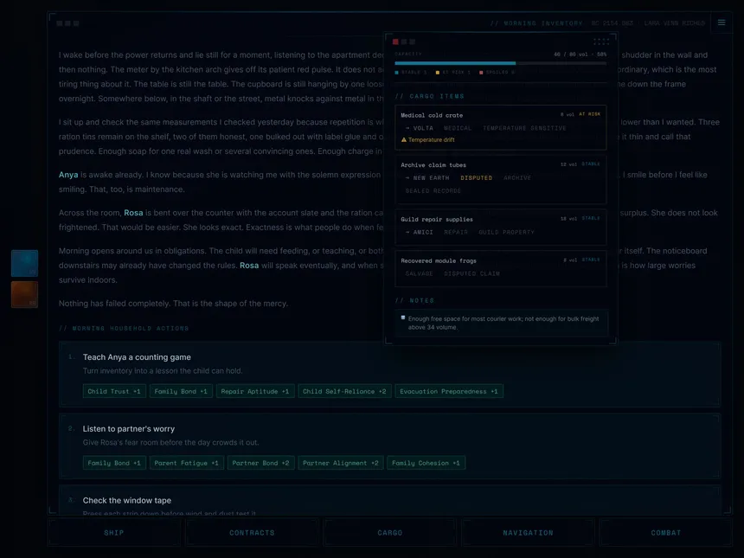Screen dimensions: 744x558
Task: Click the "Partner Alignment +2" effect tag
Action: tap(340, 463)
